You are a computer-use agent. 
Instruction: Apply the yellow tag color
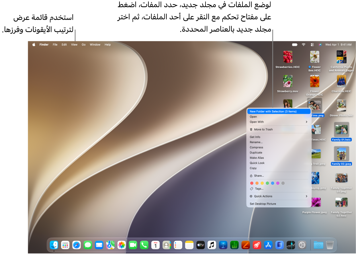[x=262, y=183]
